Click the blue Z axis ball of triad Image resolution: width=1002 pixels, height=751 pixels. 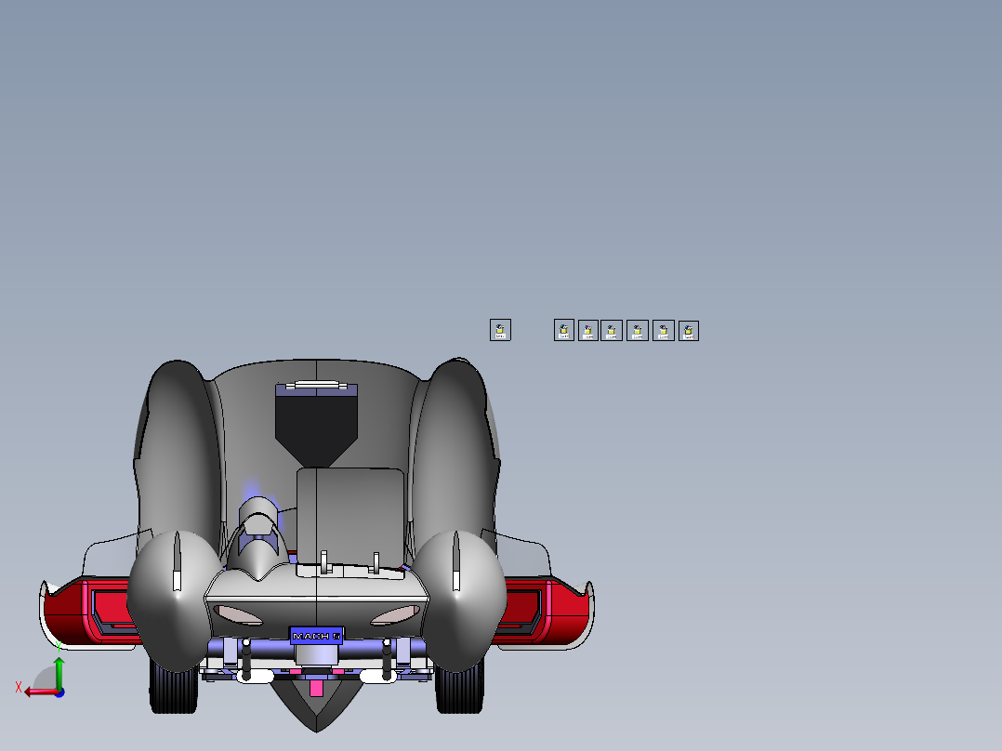[59, 692]
